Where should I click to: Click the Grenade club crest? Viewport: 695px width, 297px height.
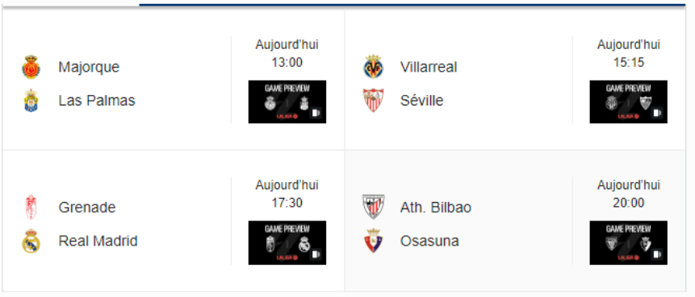click(x=31, y=208)
